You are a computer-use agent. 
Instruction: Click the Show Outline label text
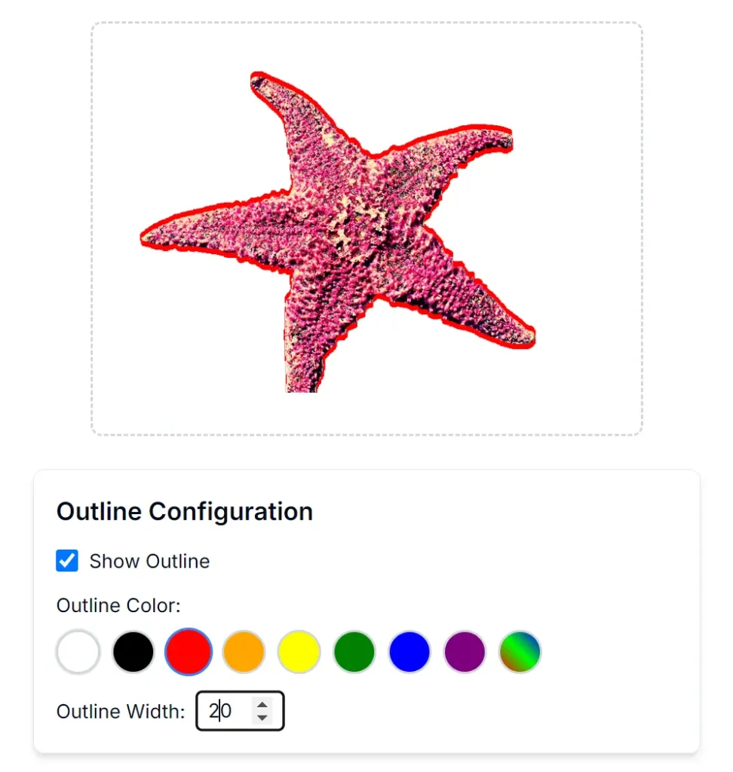(x=149, y=561)
